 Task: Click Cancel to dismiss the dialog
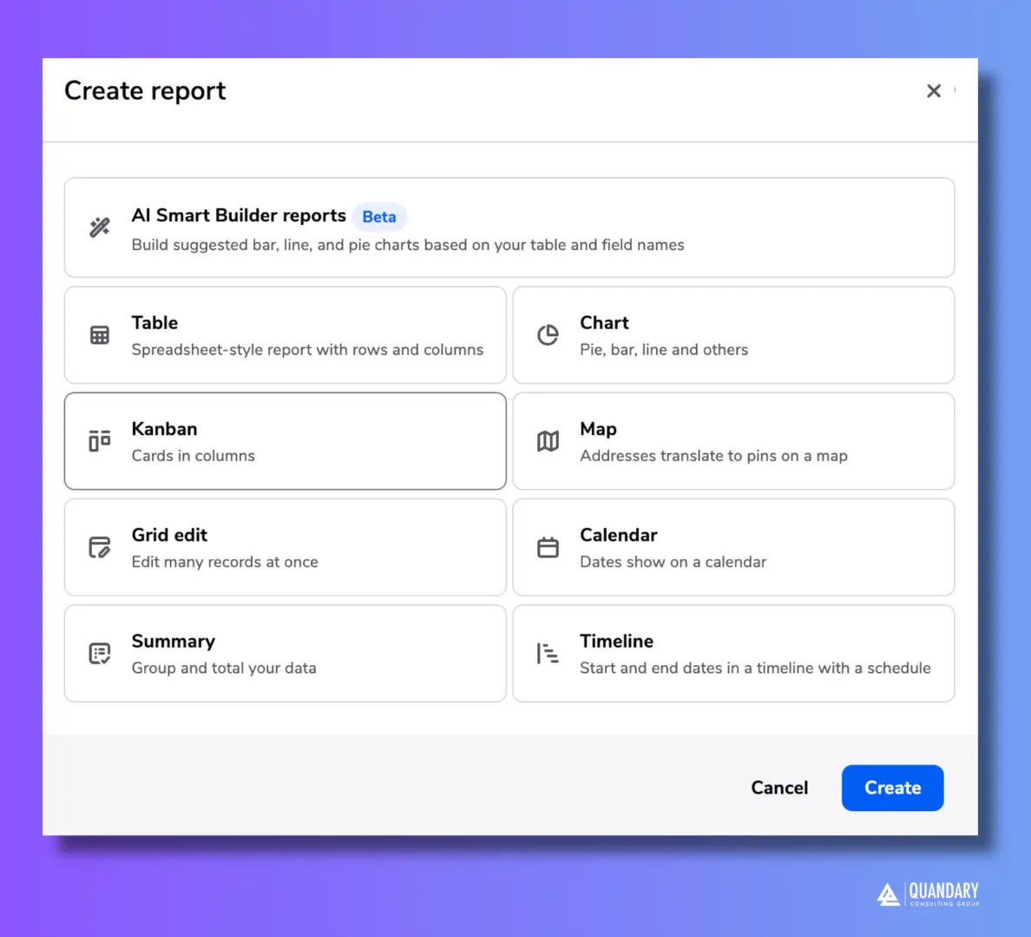click(779, 787)
